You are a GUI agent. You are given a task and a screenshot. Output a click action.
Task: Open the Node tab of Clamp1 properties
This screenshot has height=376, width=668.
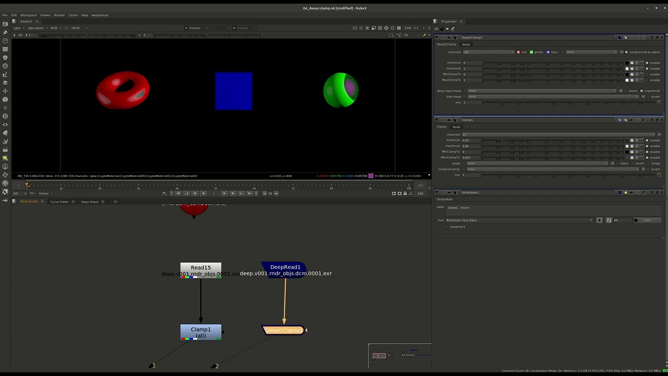[456, 127]
